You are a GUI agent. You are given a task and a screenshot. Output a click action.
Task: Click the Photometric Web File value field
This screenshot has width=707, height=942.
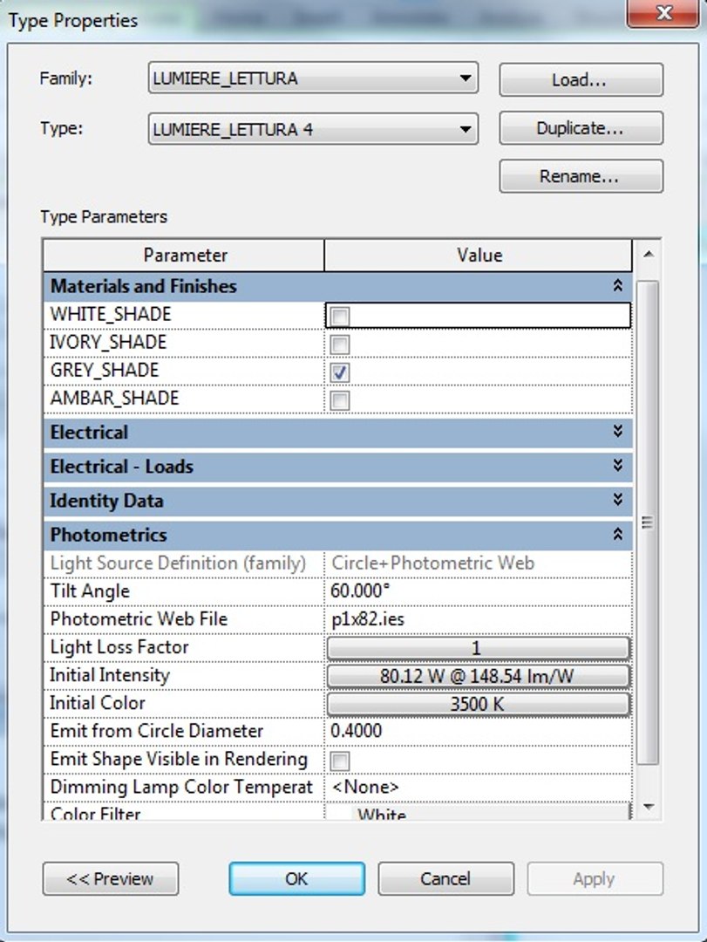[478, 619]
